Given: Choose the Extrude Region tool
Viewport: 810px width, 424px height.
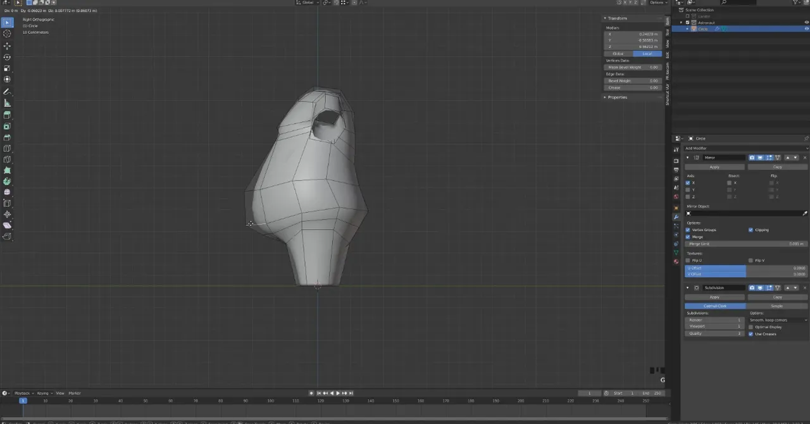Looking at the screenshot, I should pos(7,115).
